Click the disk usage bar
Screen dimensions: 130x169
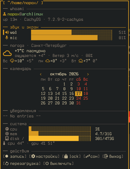click(60, 138)
